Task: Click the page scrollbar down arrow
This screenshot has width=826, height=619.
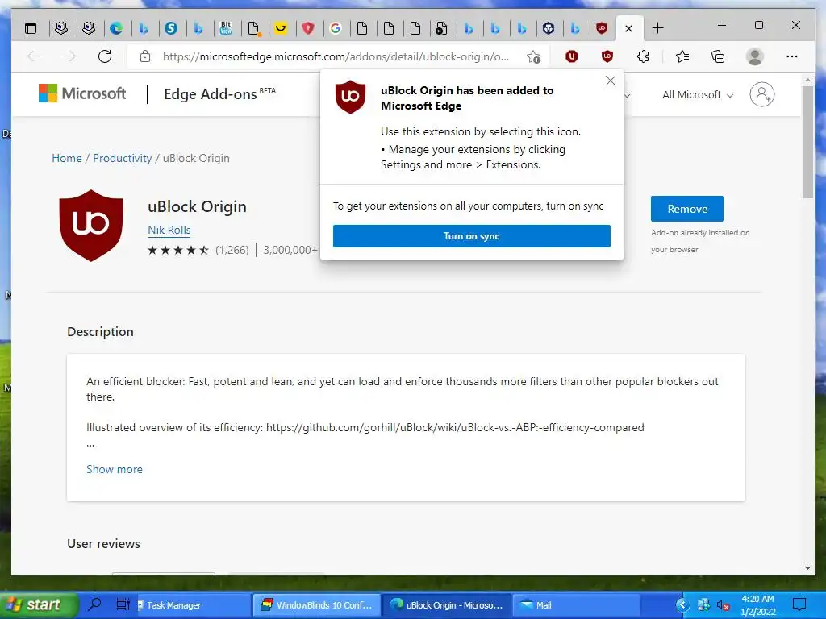Action: coord(808,568)
